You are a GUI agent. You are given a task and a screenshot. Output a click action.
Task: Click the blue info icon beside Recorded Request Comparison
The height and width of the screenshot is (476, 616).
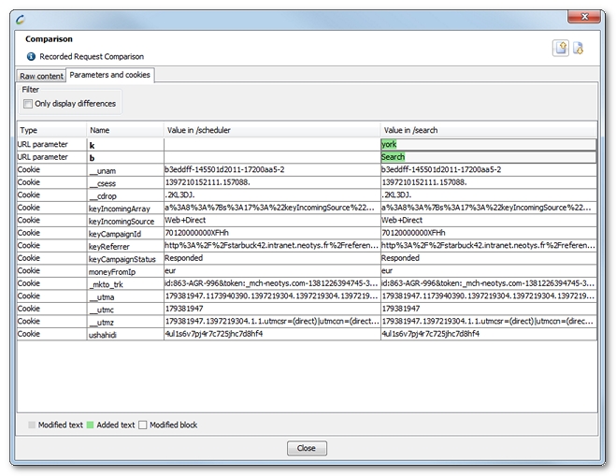click(31, 56)
